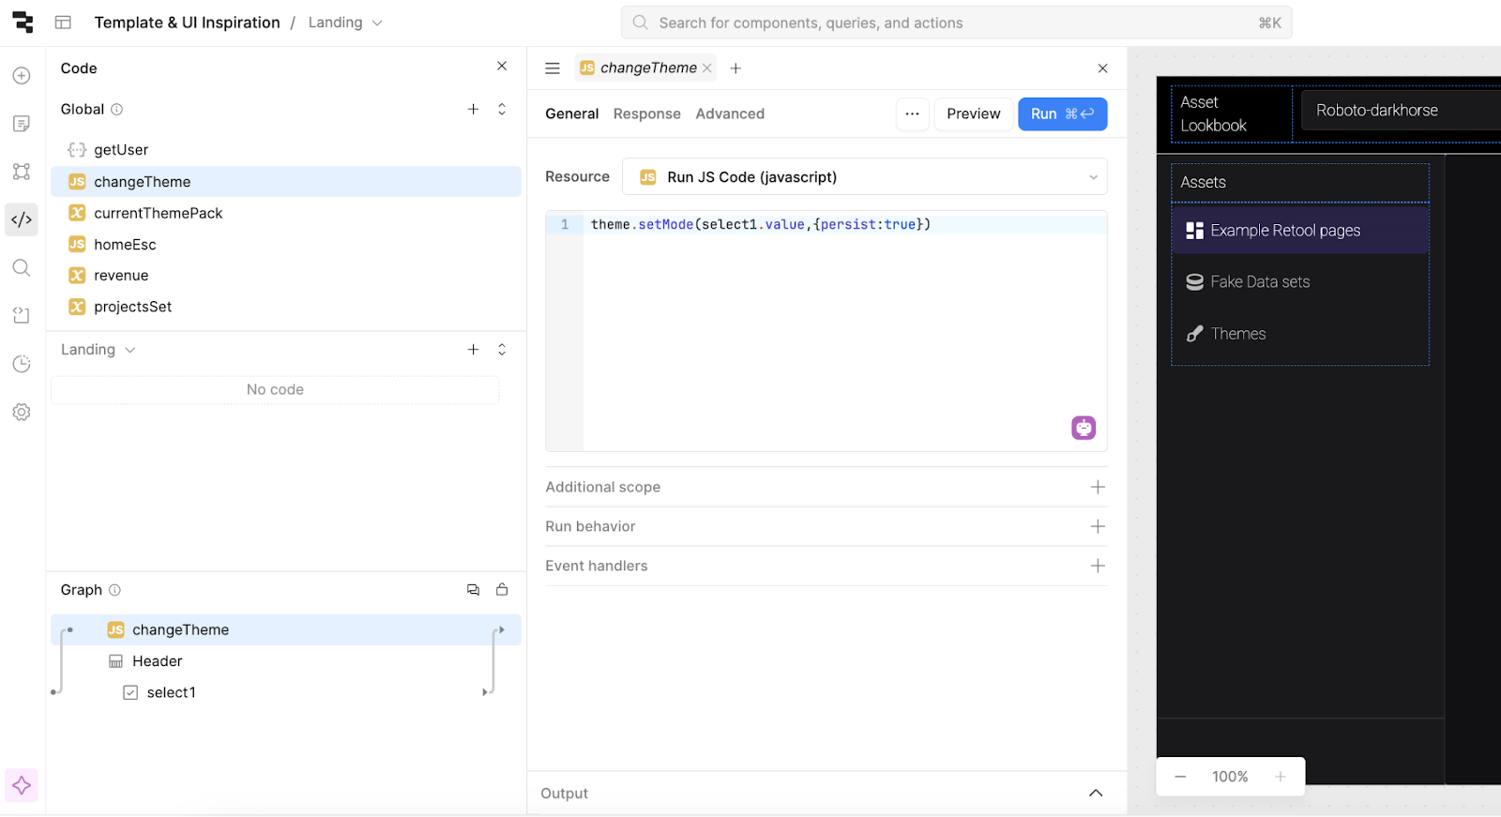This screenshot has height=817, width=1501.
Task: Close the query editor panel
Action: (x=1102, y=68)
